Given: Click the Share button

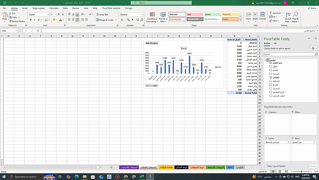Looking at the screenshot, I should pyautogui.click(x=312, y=8).
